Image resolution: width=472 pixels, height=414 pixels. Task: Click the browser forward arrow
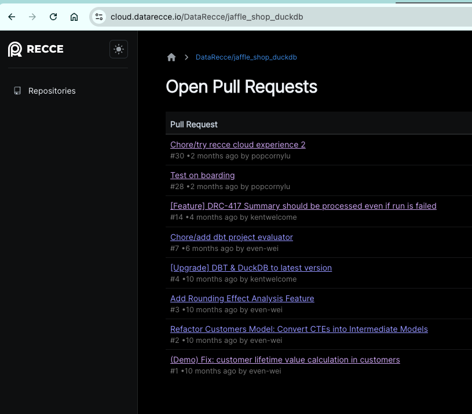coord(32,17)
